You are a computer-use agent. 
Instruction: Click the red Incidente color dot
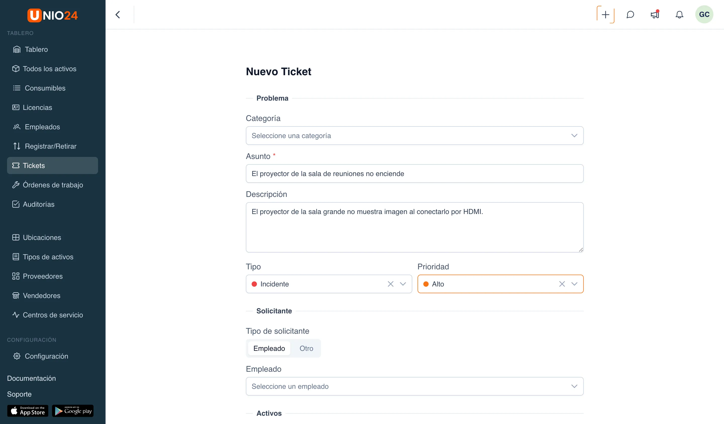(254, 284)
